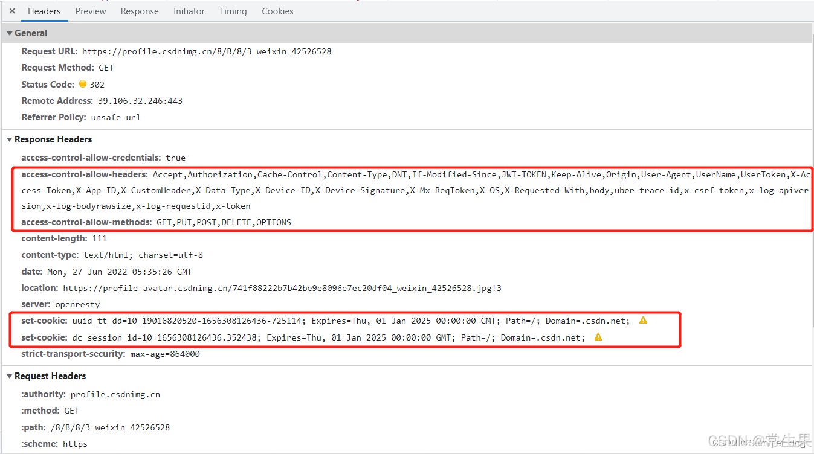Select the Request URL value

click(x=207, y=51)
